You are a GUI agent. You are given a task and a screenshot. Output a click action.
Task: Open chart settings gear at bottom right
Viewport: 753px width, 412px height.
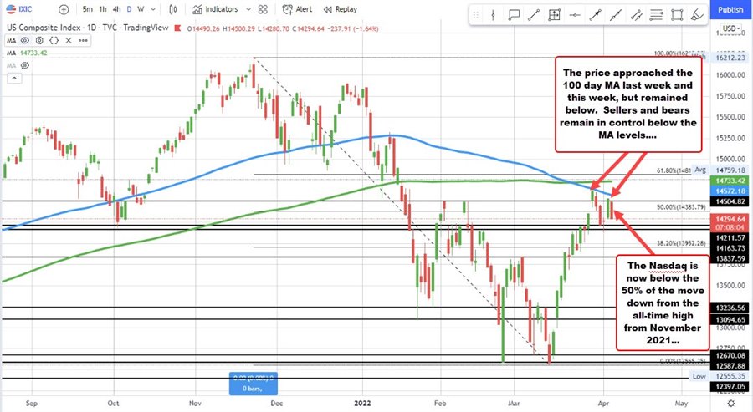[730, 404]
